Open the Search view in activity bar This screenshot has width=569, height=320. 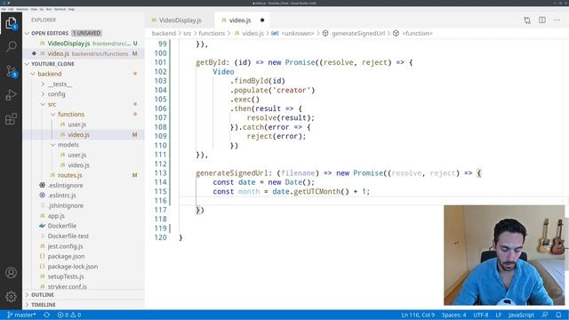click(x=11, y=46)
